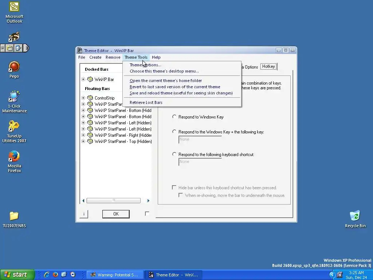This screenshot has height=280, width=373.
Task: Click the third quick launch icon
Action: coord(64,275)
